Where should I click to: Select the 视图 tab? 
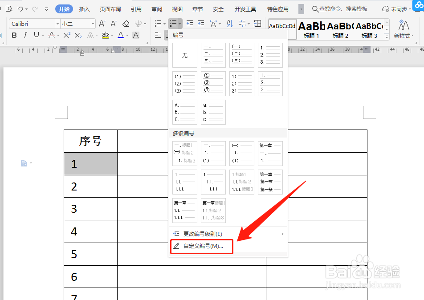tap(177, 9)
